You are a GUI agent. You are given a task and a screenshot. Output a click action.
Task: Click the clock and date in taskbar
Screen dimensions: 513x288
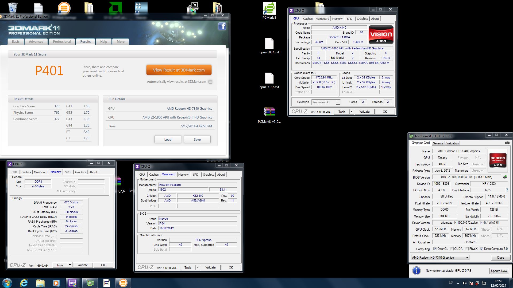(498, 283)
